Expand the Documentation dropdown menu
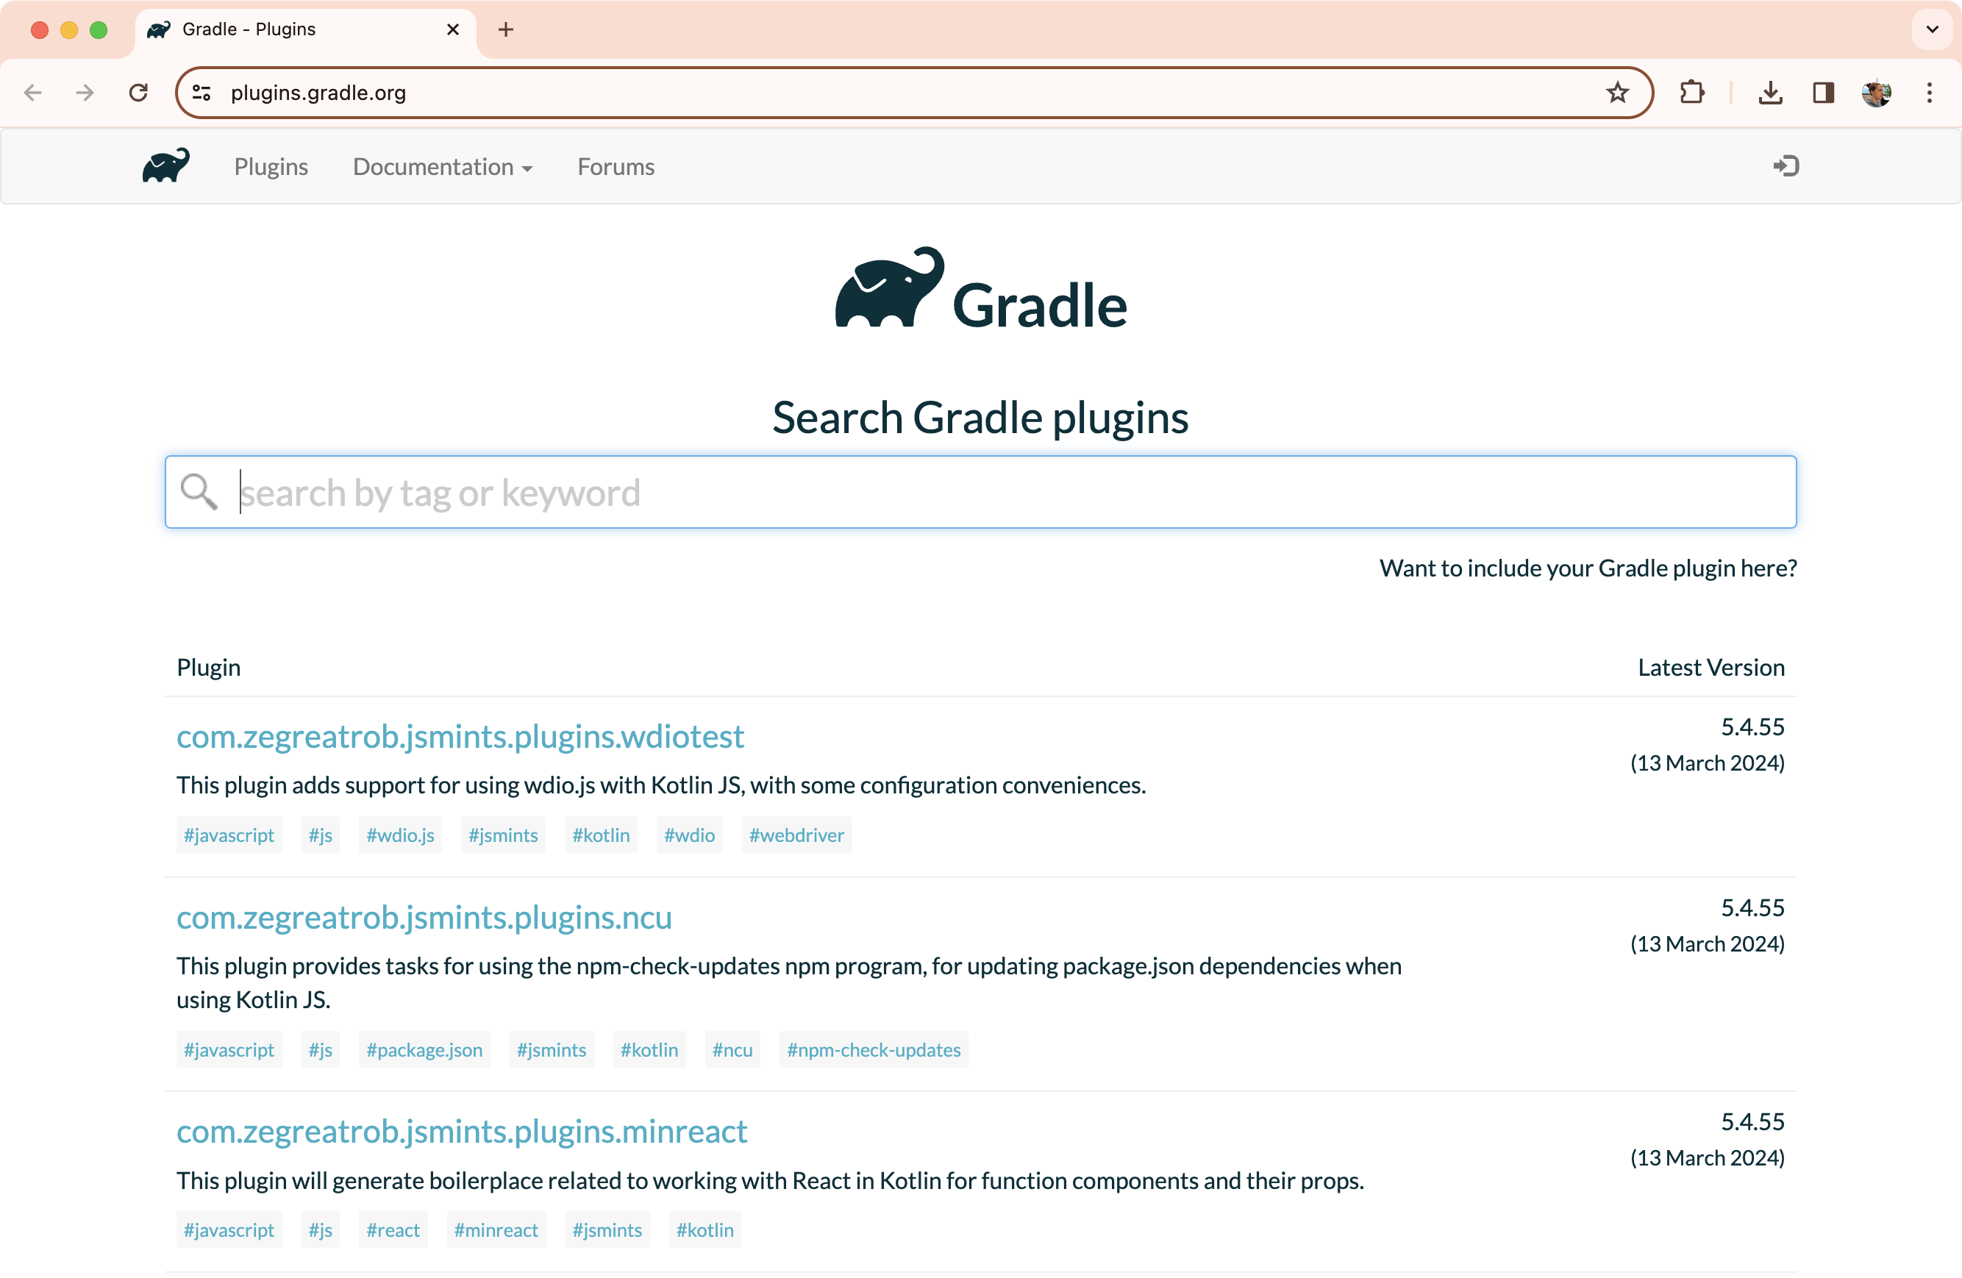Viewport: 1962px width, 1278px height. point(443,167)
